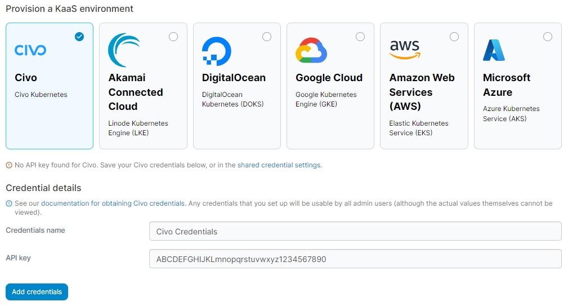Click the Civo logo icon
568x306 pixels.
coord(30,50)
